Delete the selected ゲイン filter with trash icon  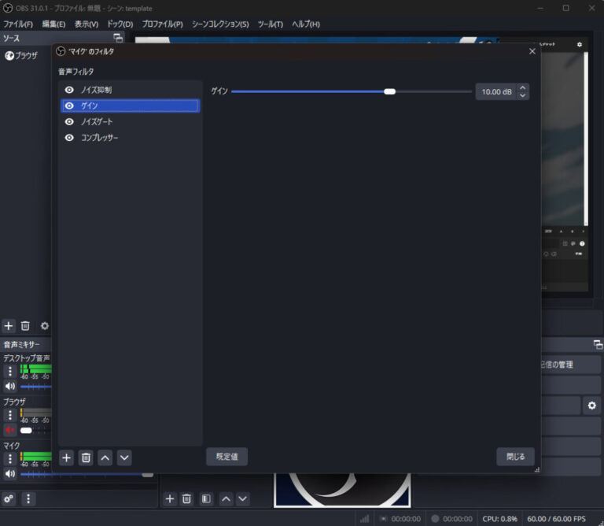click(x=87, y=457)
